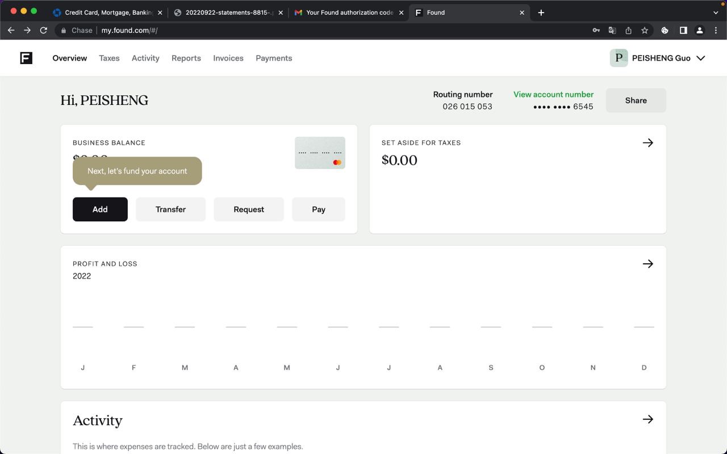Image resolution: width=727 pixels, height=454 pixels.
Task: Click View account number link
Action: [x=553, y=94]
